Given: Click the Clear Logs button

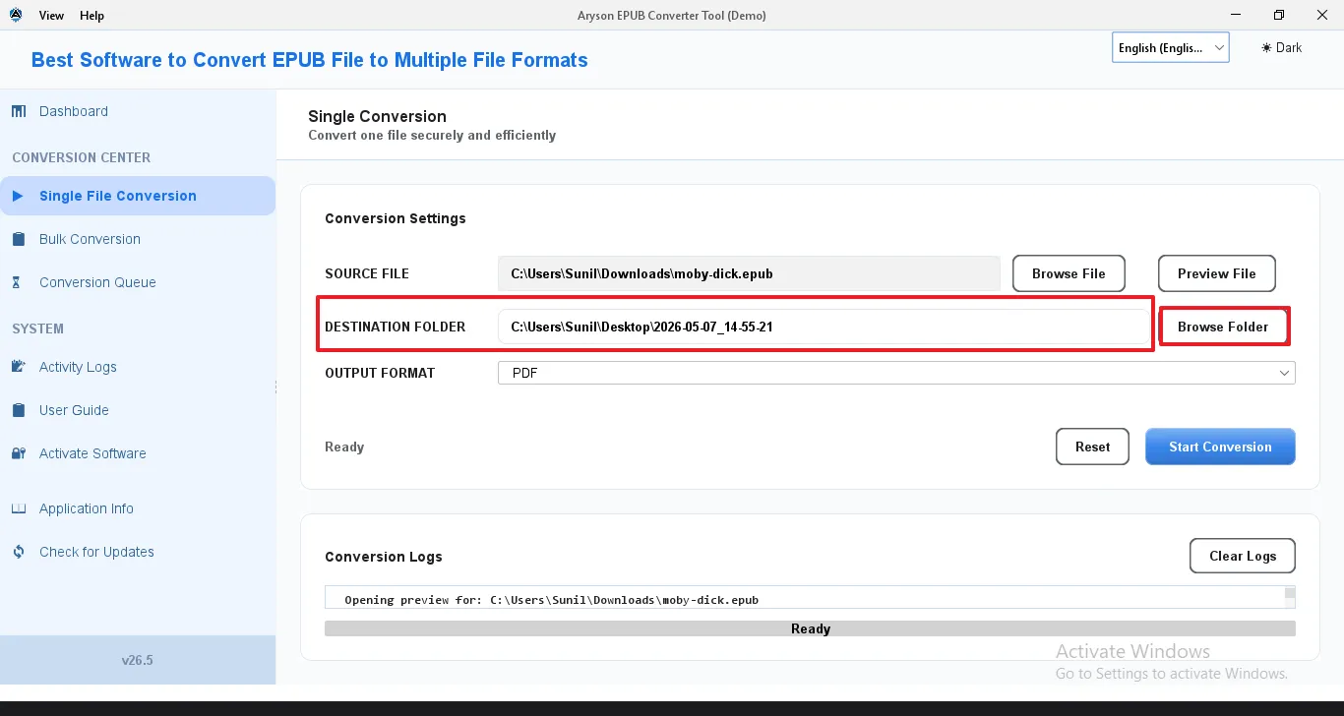Looking at the screenshot, I should 1243,556.
